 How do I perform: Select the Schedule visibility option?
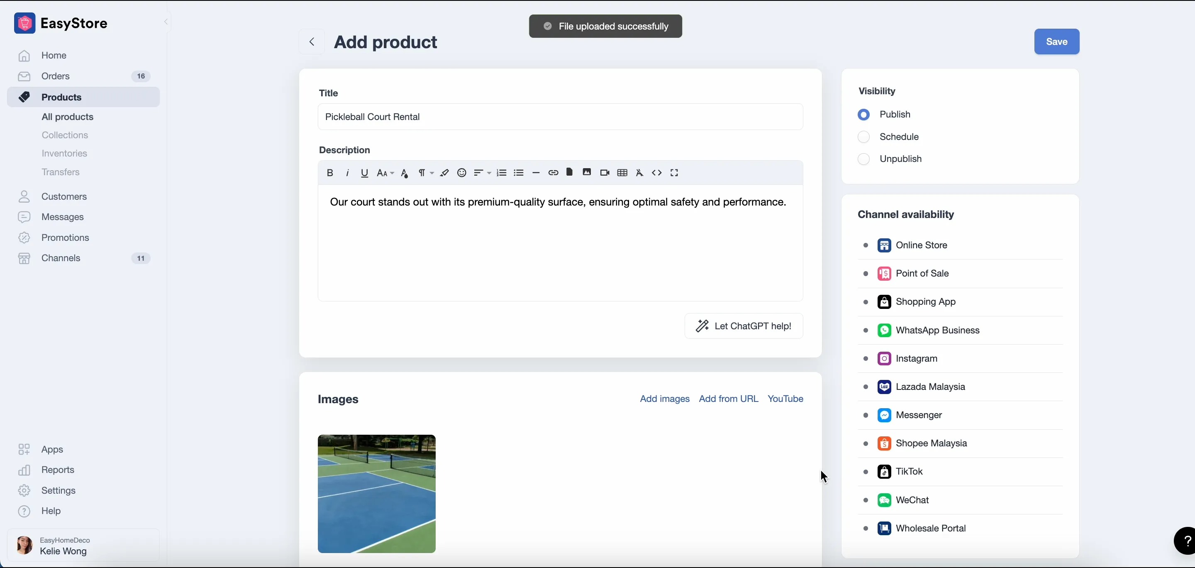[863, 137]
